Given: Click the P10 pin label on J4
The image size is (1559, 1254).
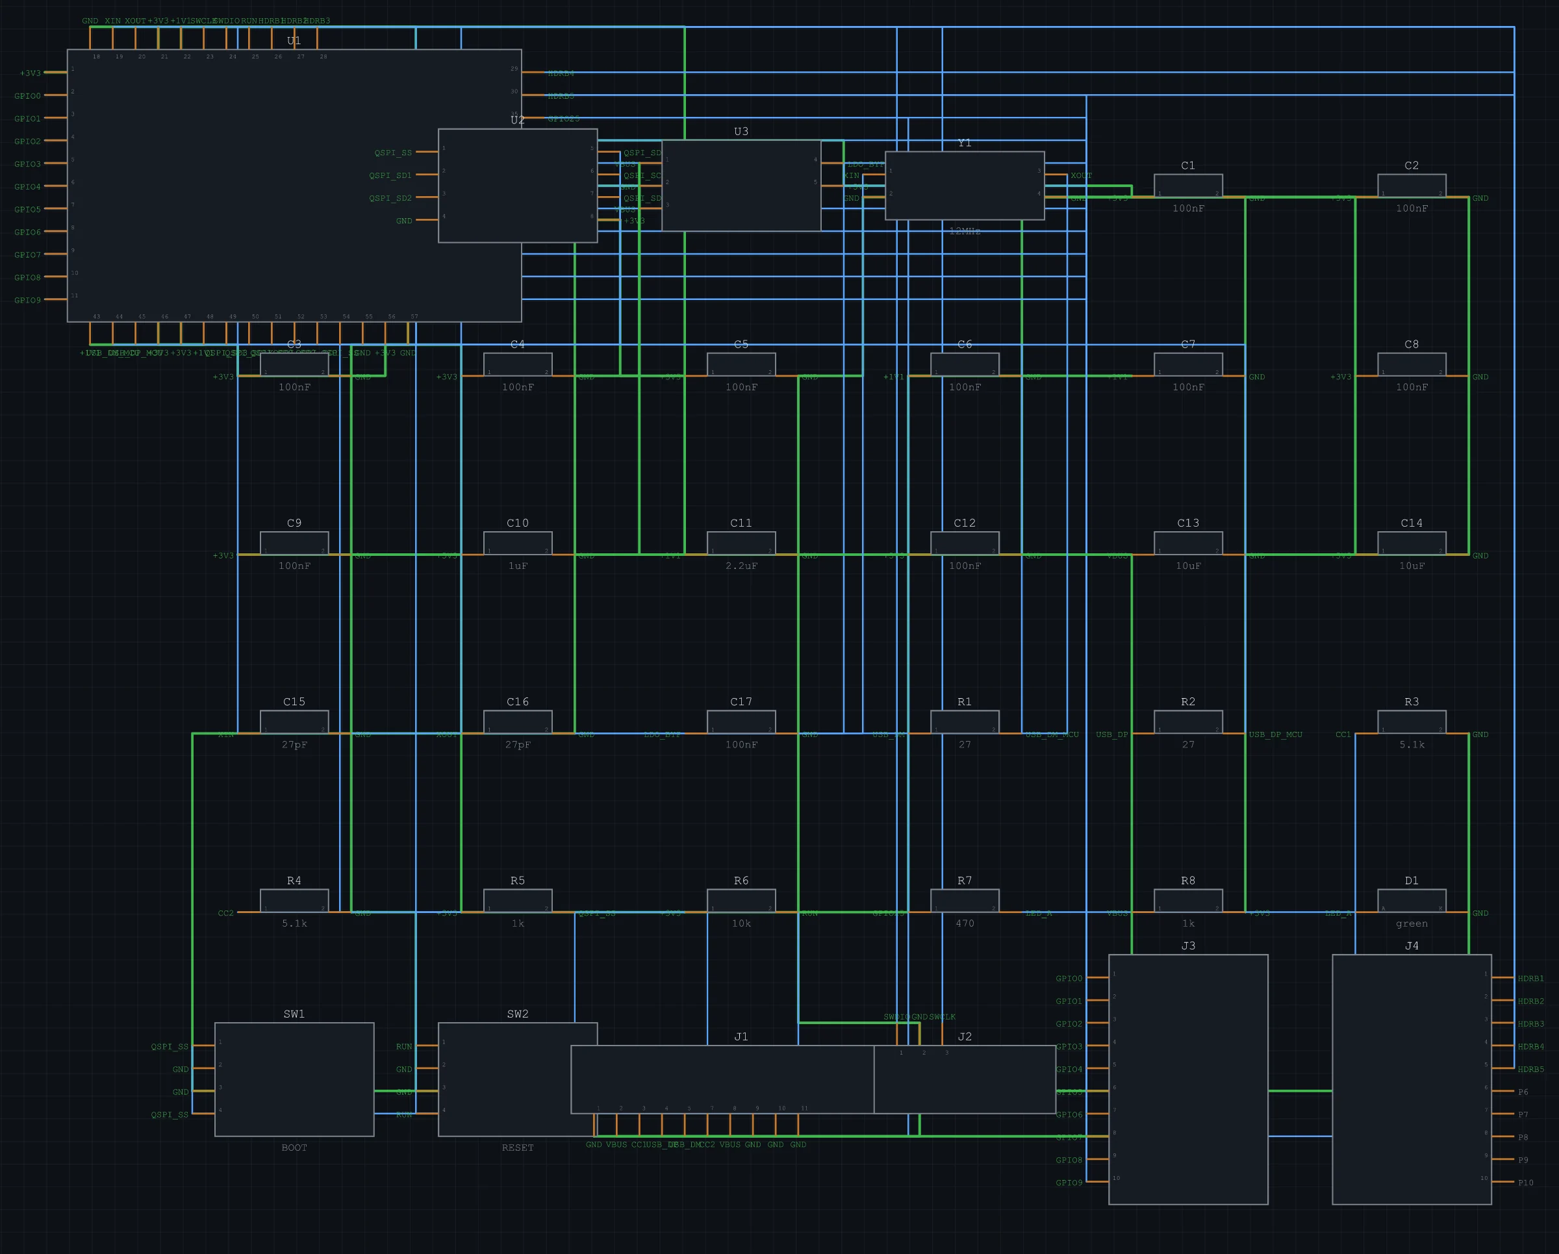Looking at the screenshot, I should click(1526, 1183).
